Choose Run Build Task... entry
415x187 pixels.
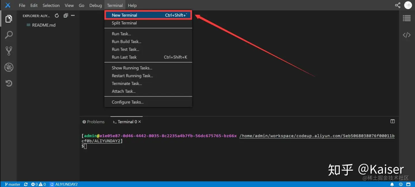coord(148,41)
